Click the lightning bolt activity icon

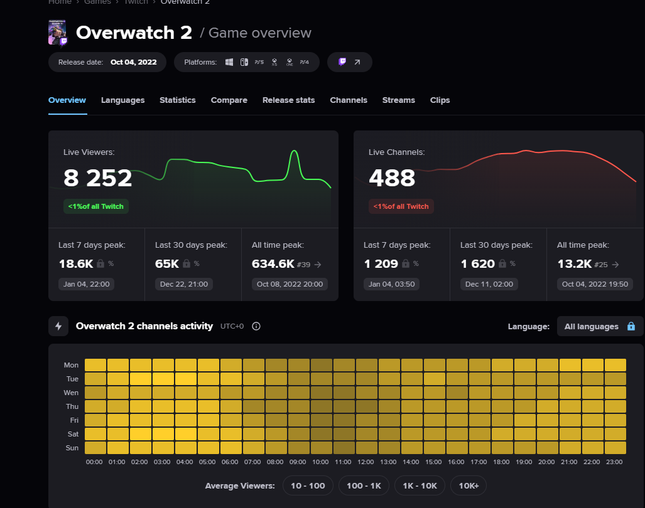58,326
